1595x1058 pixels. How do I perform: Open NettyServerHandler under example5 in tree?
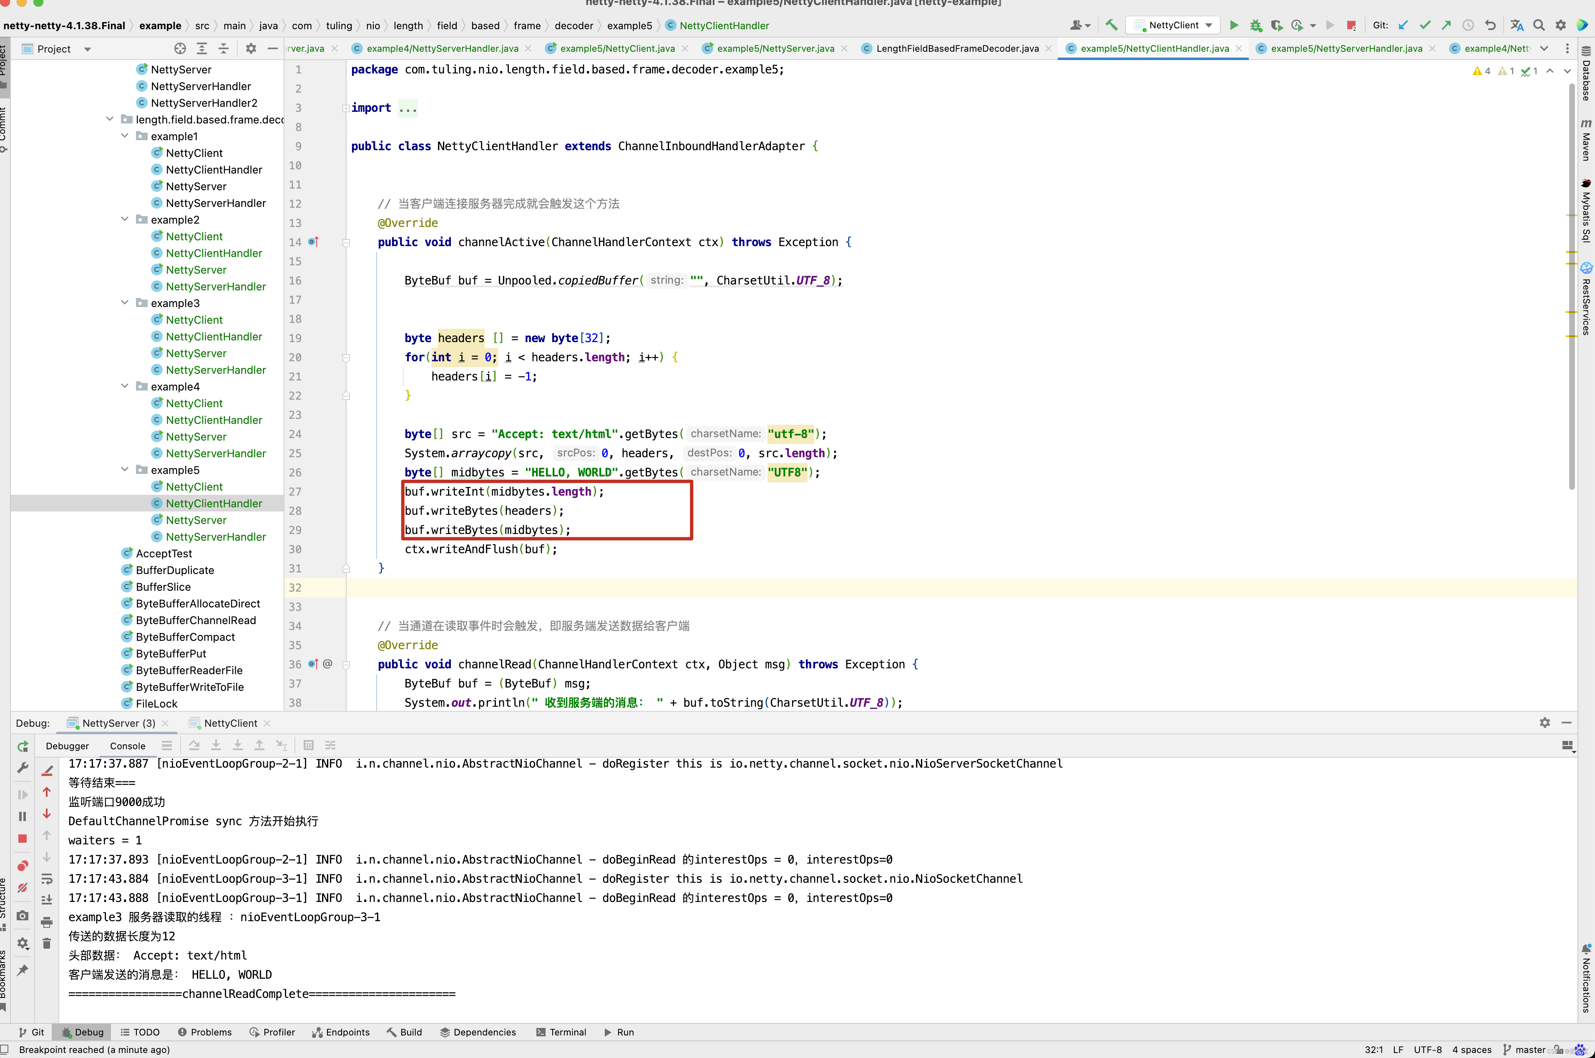pos(215,537)
